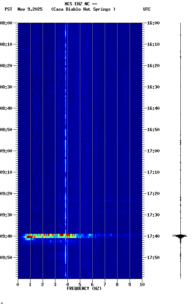Click the '08:50' PST time label

pos(6,130)
